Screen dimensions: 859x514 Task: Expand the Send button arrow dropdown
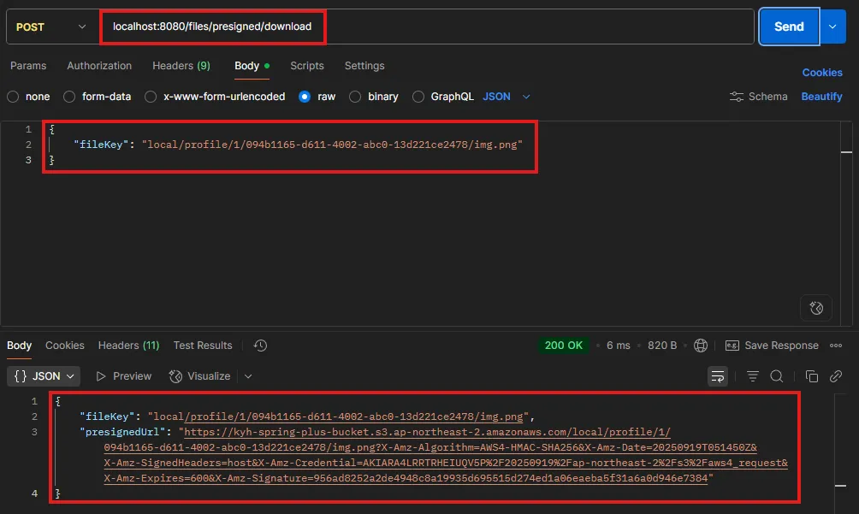coord(832,27)
